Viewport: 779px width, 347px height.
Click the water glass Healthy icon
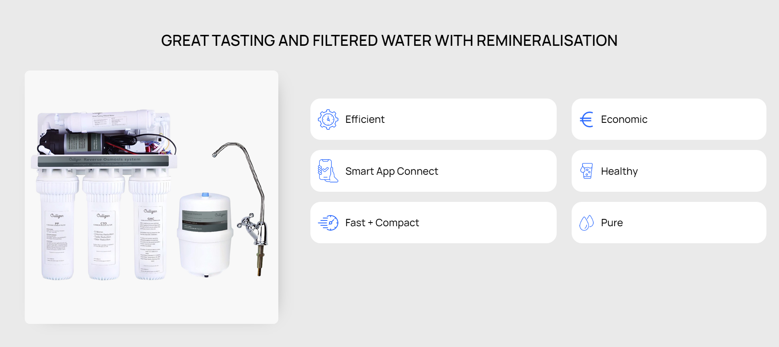point(586,171)
